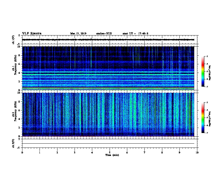Click the "4" kHz tick on ch.2 spectrogram

[19, 119]
